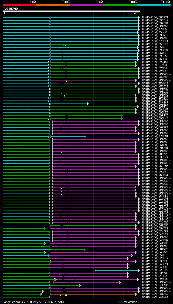Select the UniRef100_Q16SL6 label
Image resolution: width=173 pixels, height=304 pixels.
point(155,297)
